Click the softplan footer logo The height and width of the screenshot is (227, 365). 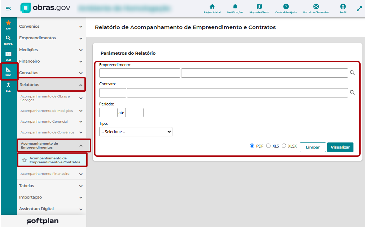pyautogui.click(x=43, y=221)
